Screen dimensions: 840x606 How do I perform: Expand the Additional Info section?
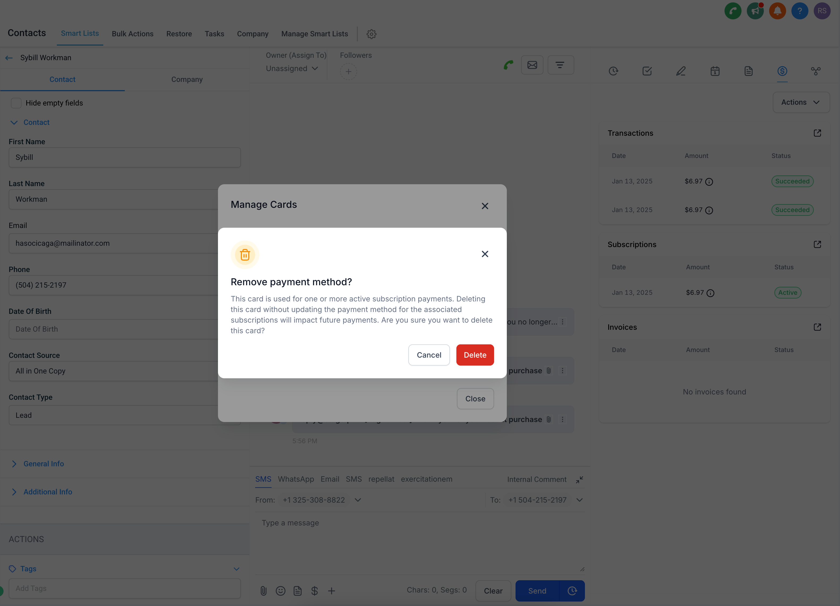click(48, 492)
